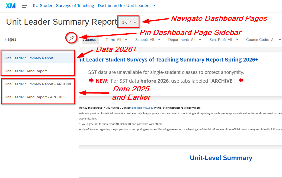The height and width of the screenshot is (178, 282).
Task: Expand the '1 of 4' page navigator
Action: (129, 22)
